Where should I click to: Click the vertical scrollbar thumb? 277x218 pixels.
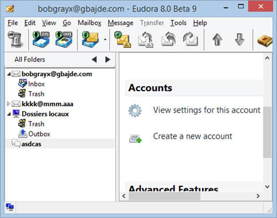[x=267, y=132]
